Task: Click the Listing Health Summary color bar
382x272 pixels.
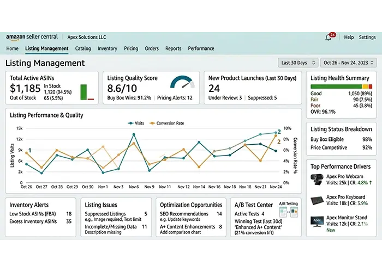Action: click(x=341, y=86)
